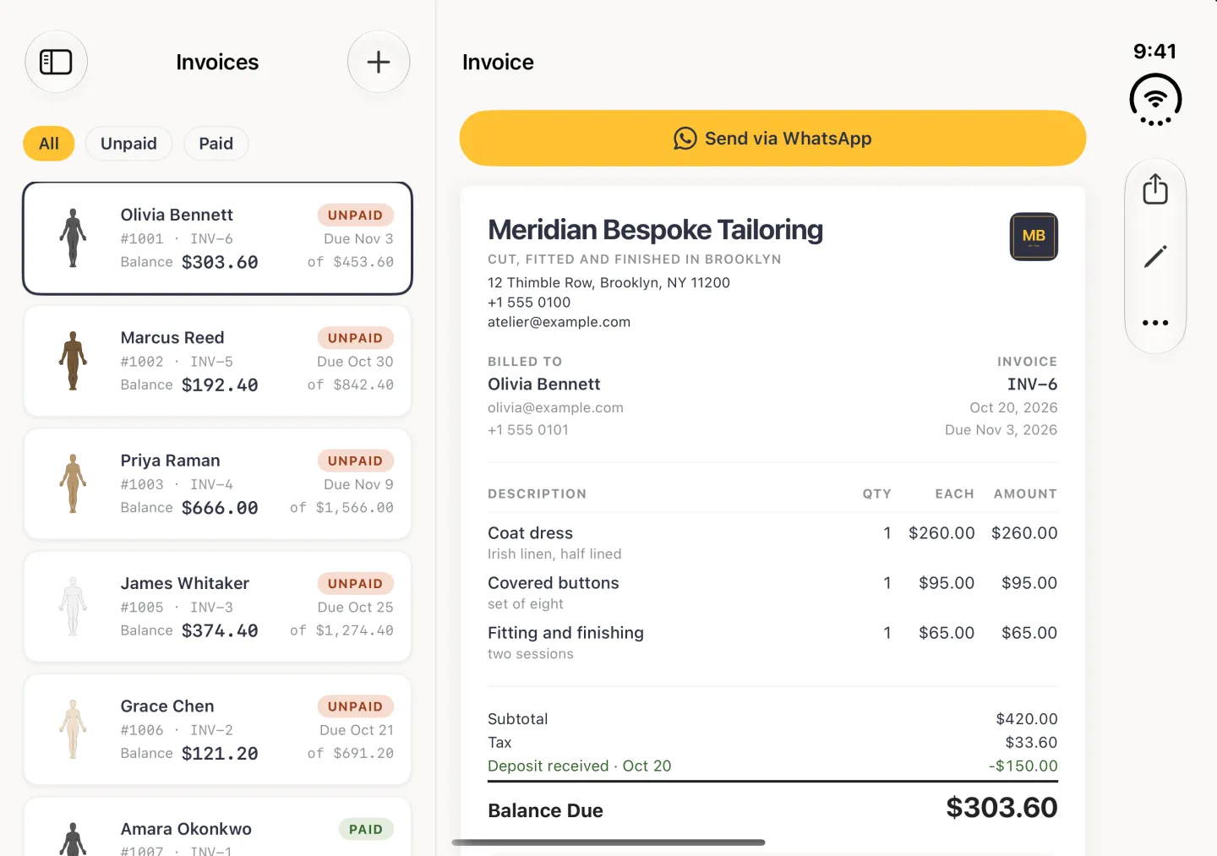Click Grace Chen's figure avatar

pyautogui.click(x=73, y=729)
